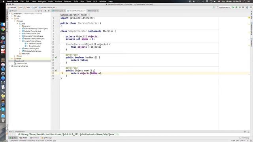Click scroll from source target icon in Project panel
The image size is (253, 142).
(39, 11)
